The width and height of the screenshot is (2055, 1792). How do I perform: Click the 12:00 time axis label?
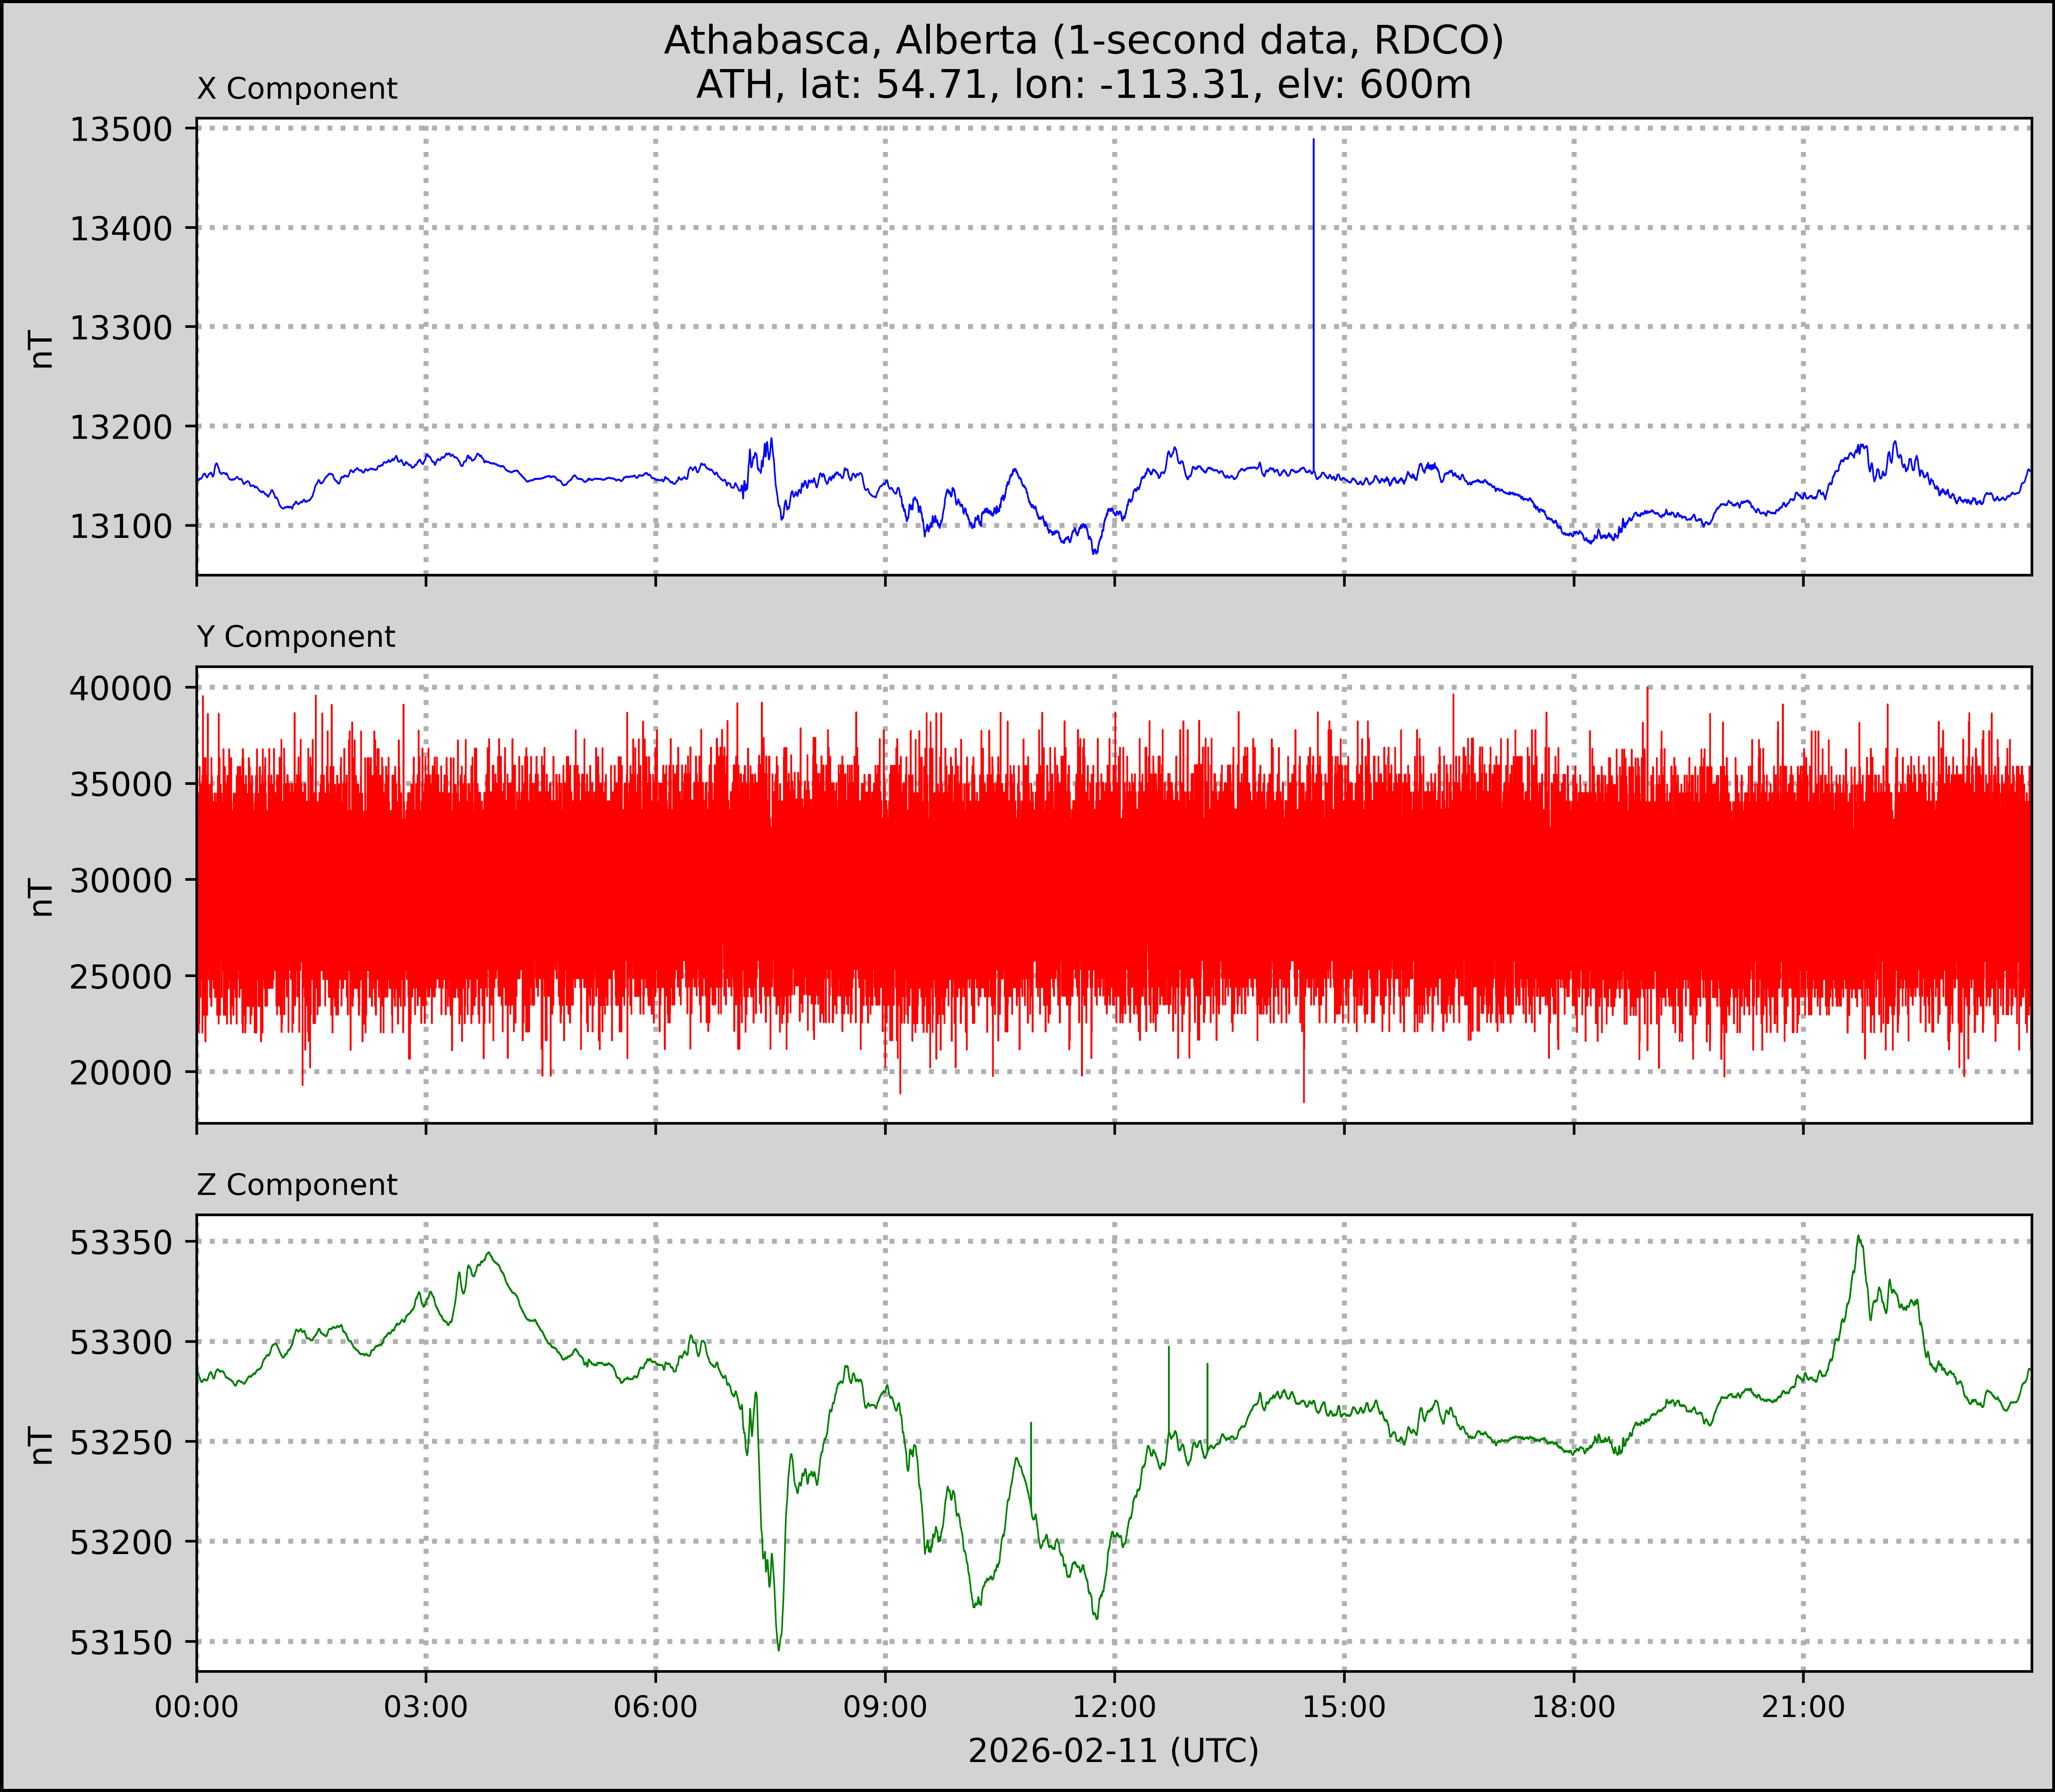pyautogui.click(x=1115, y=1707)
